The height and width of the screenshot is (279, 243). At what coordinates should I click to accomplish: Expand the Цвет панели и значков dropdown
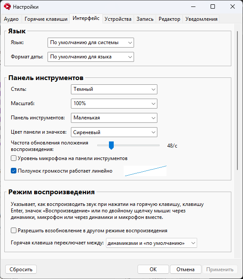[114, 132]
